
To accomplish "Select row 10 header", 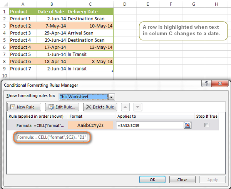I will [4, 76].
